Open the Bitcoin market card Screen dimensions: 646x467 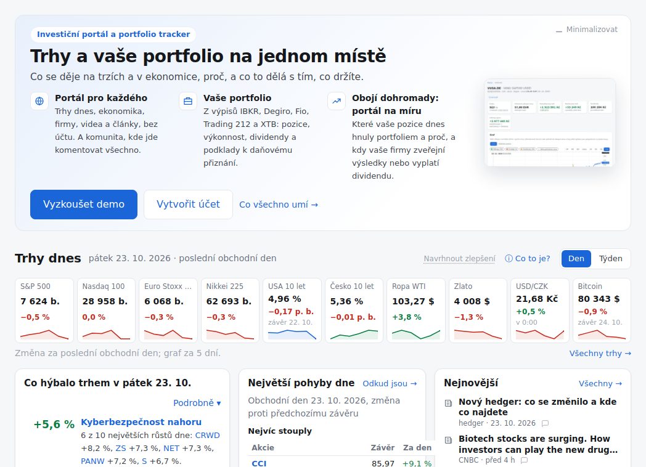pyautogui.click(x=602, y=311)
